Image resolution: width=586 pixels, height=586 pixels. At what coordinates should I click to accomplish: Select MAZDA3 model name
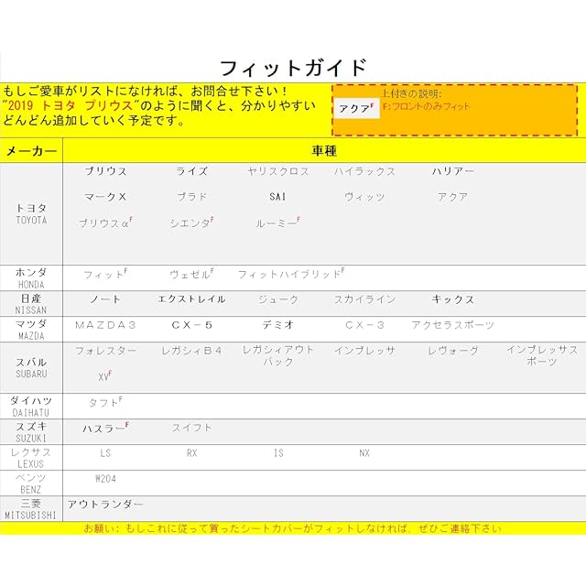tap(105, 325)
